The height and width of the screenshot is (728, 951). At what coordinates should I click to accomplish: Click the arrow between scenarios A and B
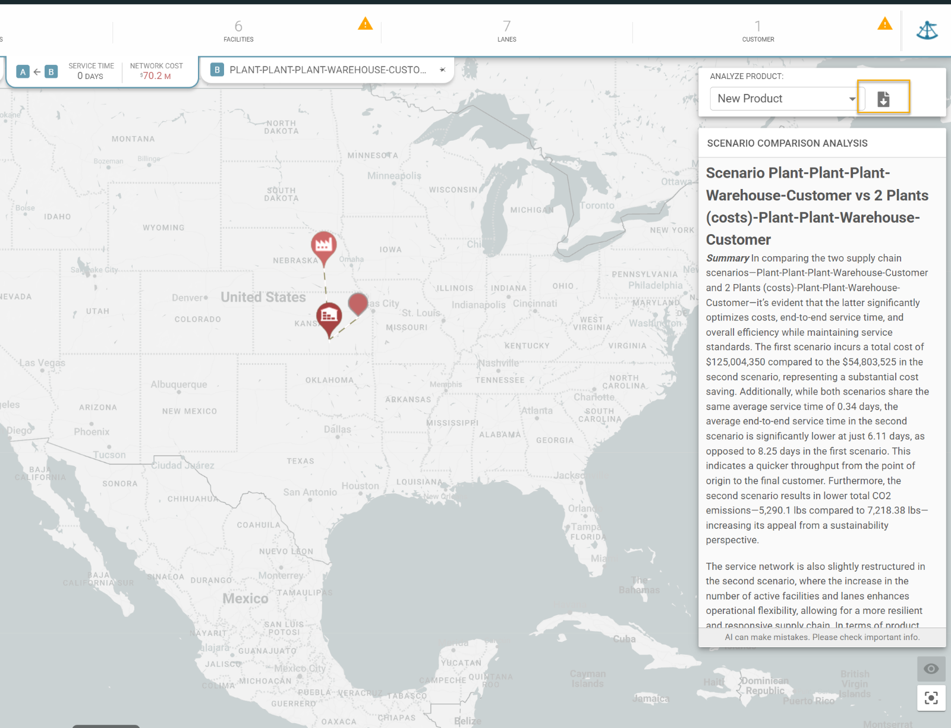[x=37, y=72]
